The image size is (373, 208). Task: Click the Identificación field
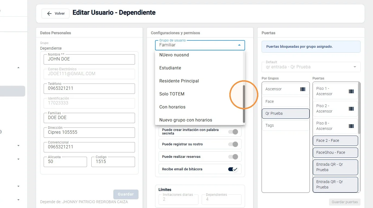(x=89, y=103)
